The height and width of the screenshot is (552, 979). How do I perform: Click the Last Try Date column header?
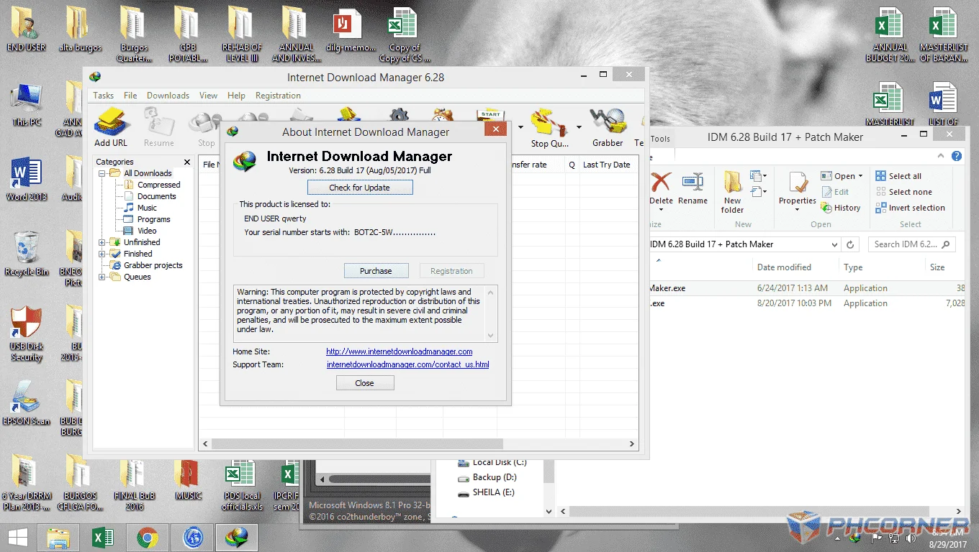[606, 165]
